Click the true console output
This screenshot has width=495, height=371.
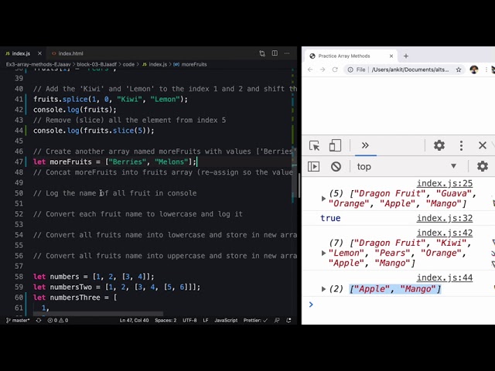[330, 218]
